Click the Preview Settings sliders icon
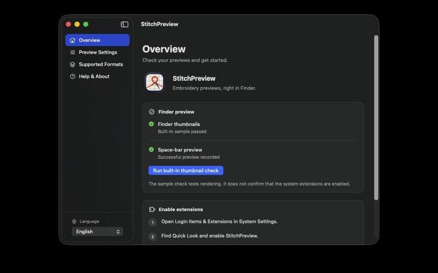The width and height of the screenshot is (438, 273). click(72, 52)
